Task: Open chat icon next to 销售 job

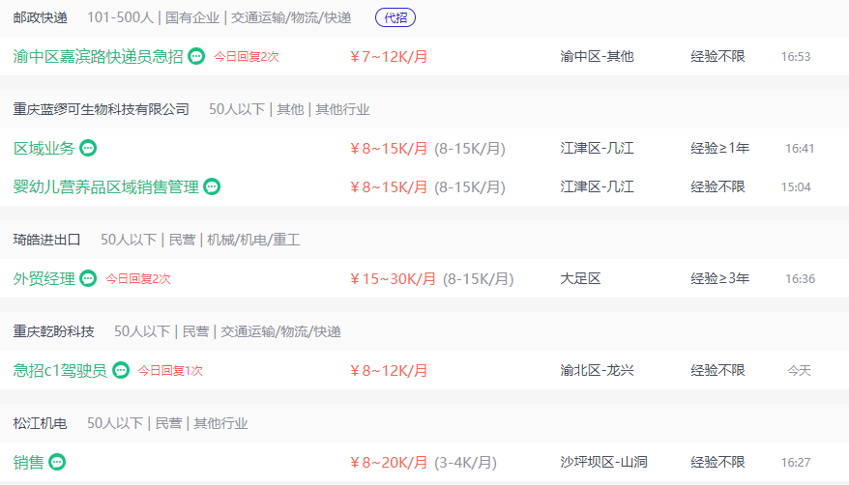Action: coord(57,462)
